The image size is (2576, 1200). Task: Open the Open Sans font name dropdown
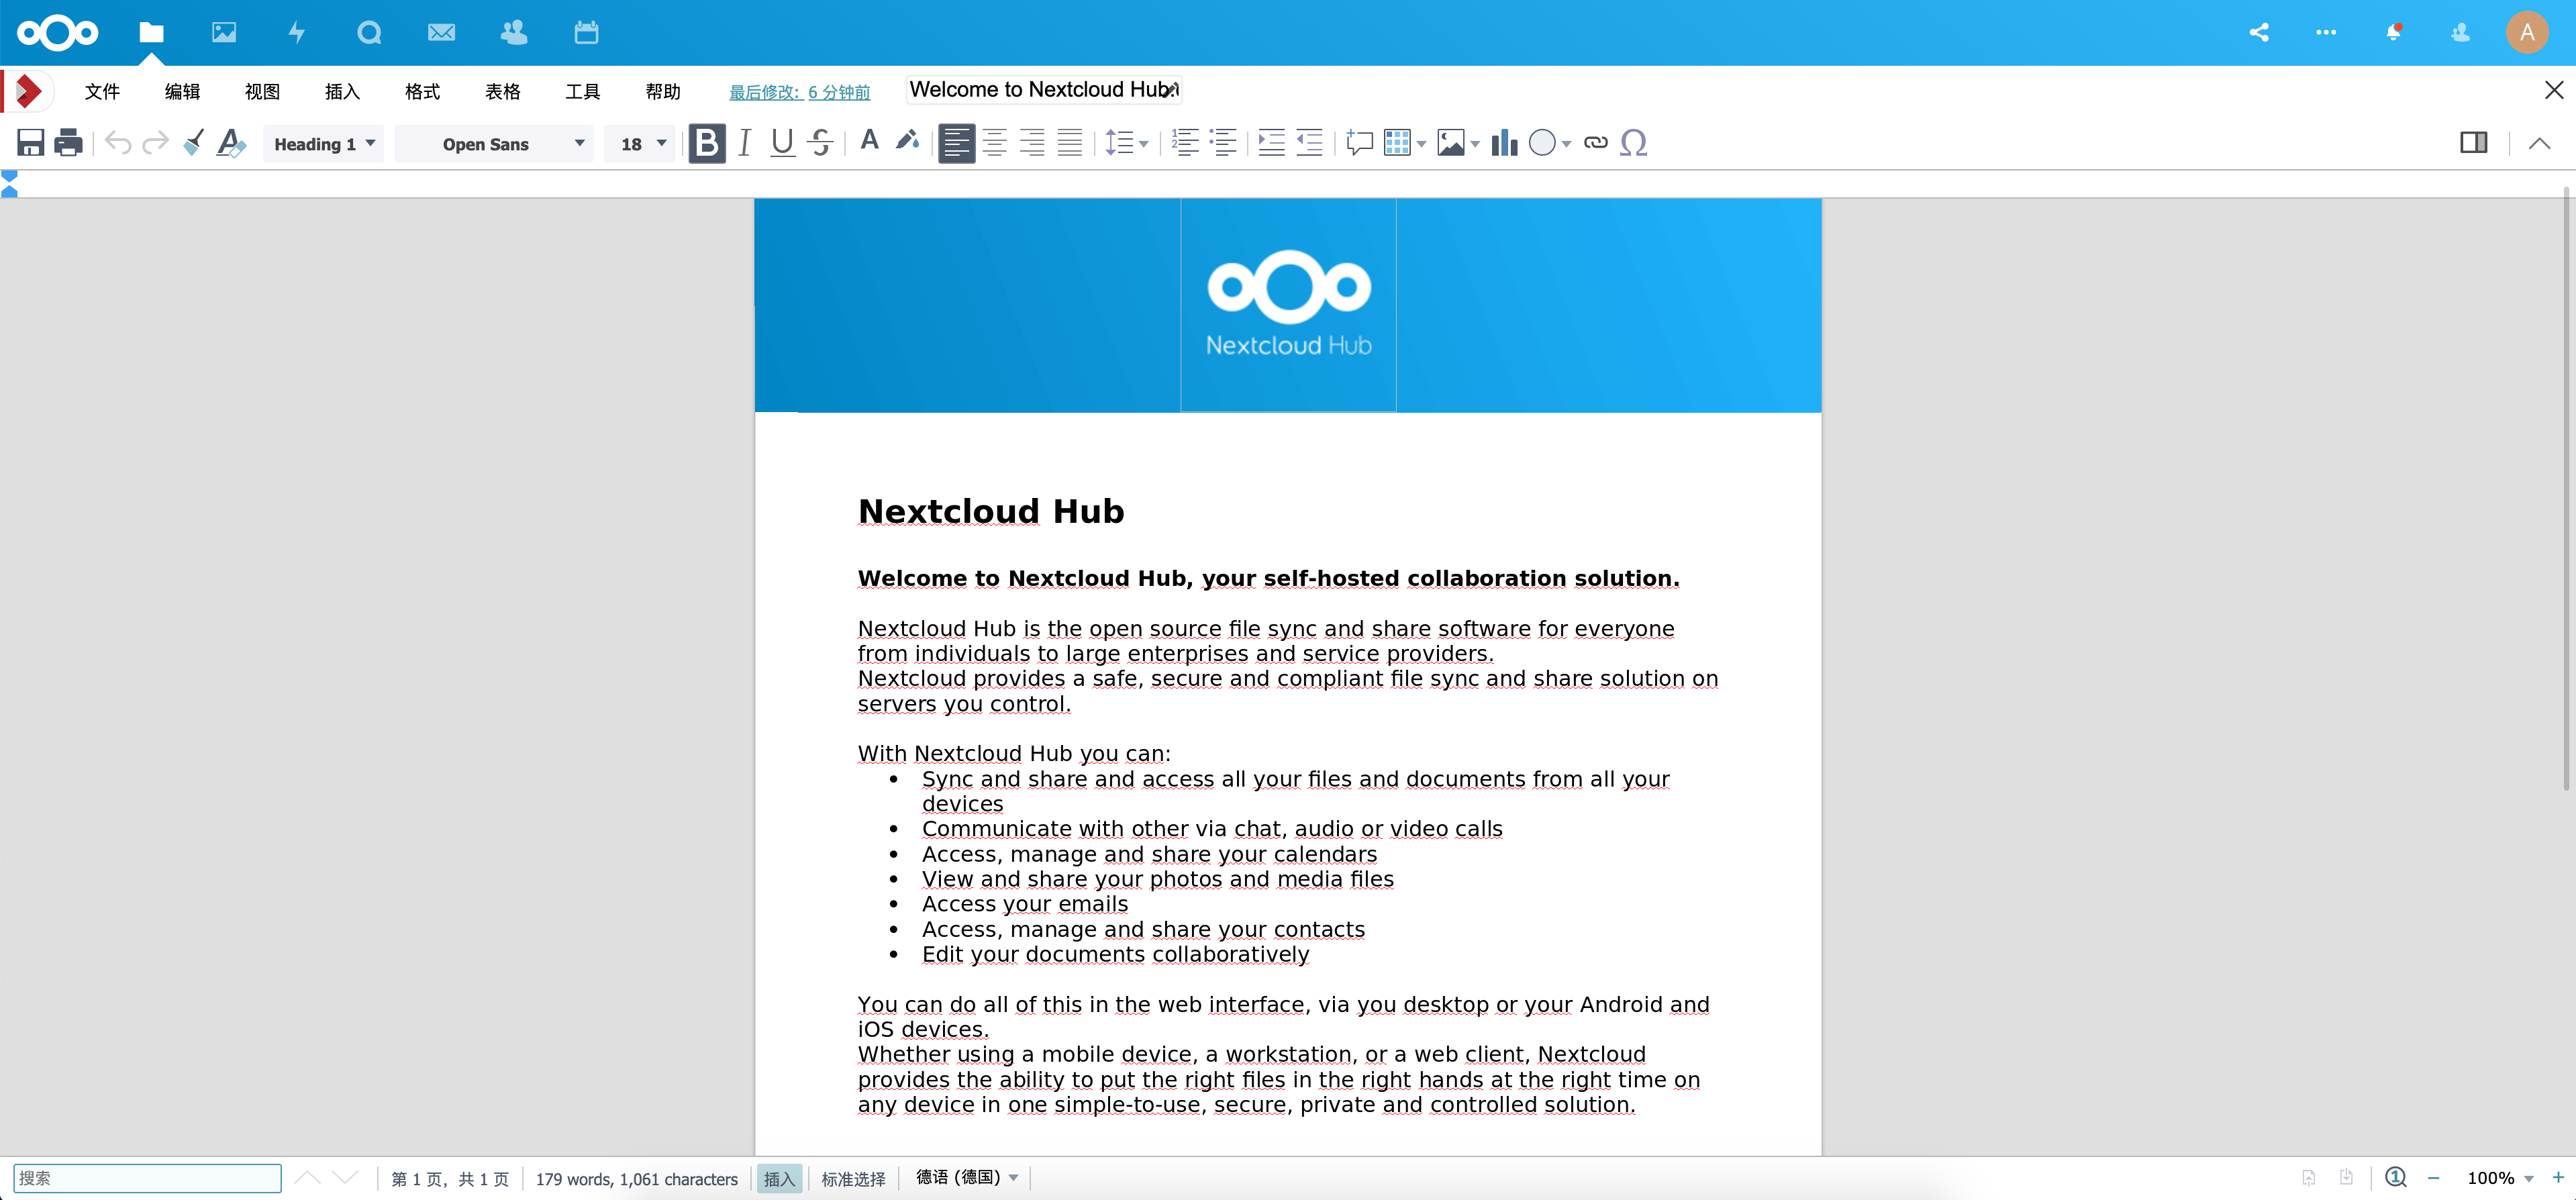click(494, 144)
